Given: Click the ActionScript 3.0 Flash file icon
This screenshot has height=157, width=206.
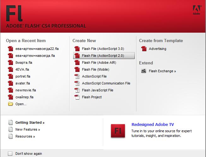Looking at the screenshot, I should (x=77, y=49).
